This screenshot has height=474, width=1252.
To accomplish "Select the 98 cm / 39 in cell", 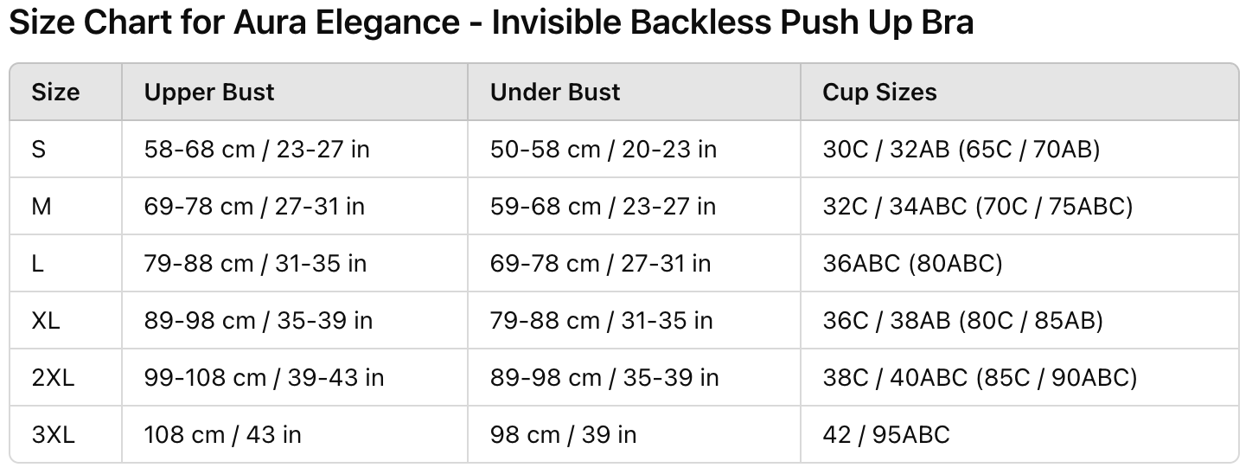I will 563,434.
